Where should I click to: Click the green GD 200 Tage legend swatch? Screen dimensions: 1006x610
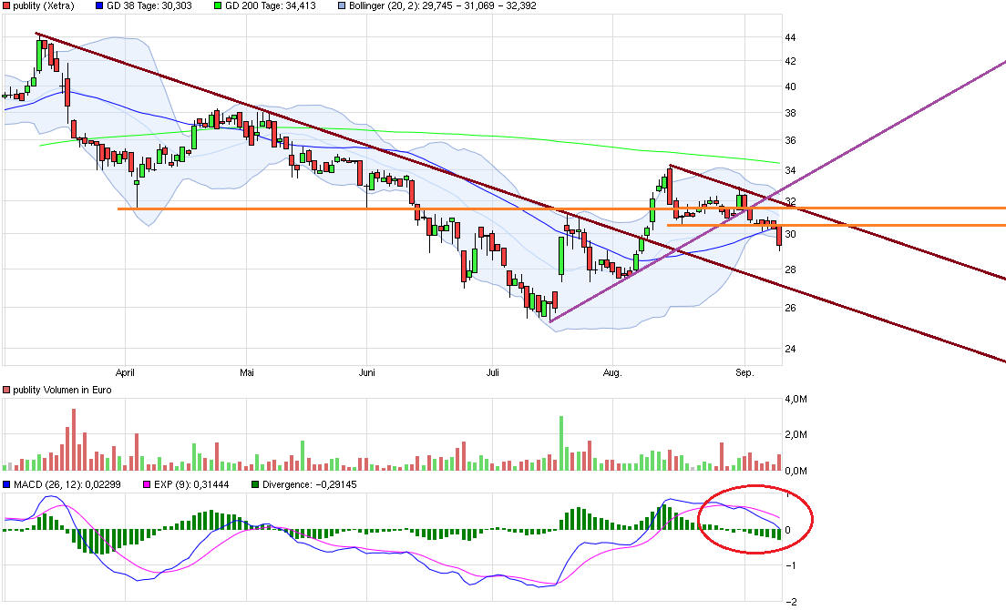(x=217, y=5)
